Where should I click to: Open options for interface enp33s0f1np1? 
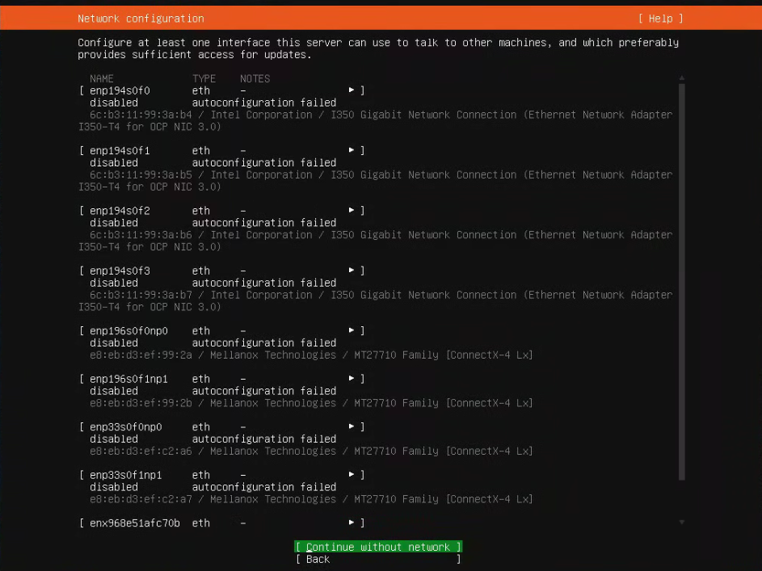(x=351, y=474)
